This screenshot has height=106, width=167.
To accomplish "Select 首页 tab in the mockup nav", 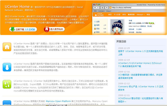I will pos(110,14).
